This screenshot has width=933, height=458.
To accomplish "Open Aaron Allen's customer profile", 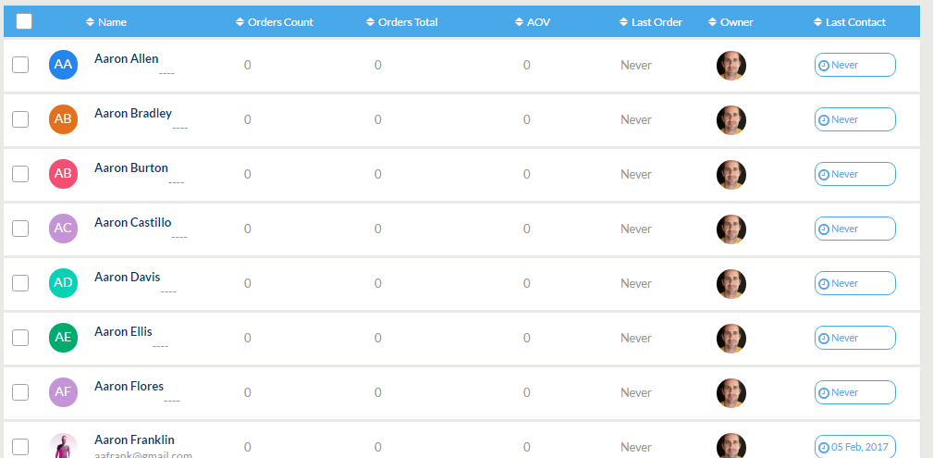I will [126, 58].
